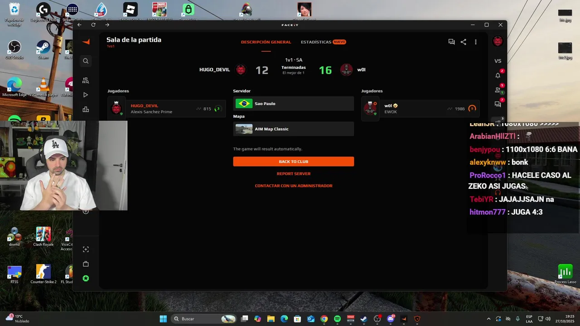
Task: Click w0l's avatar in the score header
Action: (346, 70)
